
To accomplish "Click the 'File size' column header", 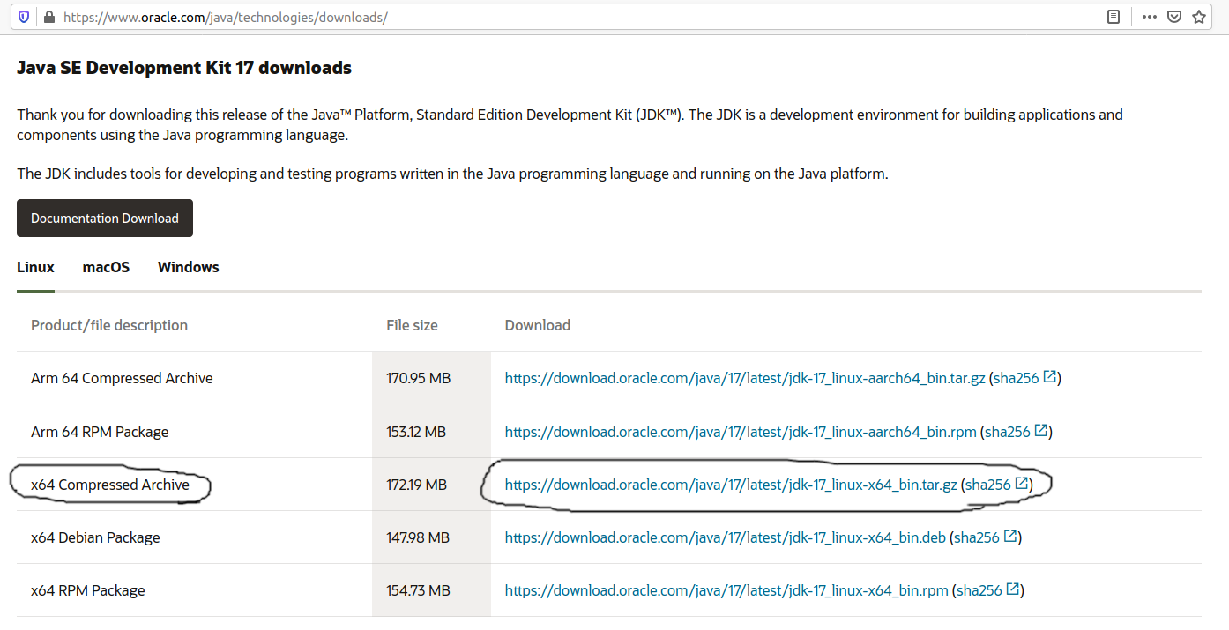I will point(412,325).
